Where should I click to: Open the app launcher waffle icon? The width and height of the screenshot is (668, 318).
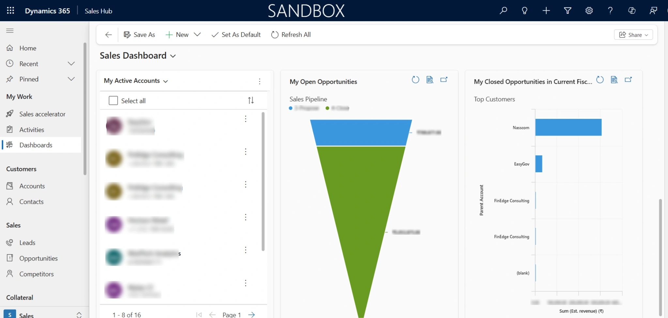click(10, 11)
